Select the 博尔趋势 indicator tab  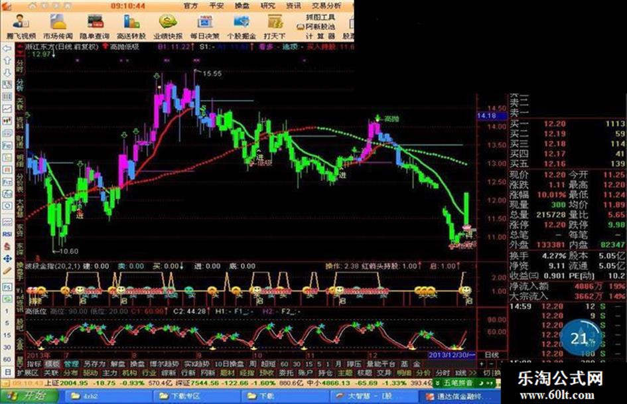(165, 364)
